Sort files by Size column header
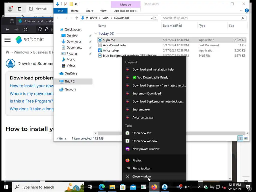This screenshot has width=256, height=192. 231,26
